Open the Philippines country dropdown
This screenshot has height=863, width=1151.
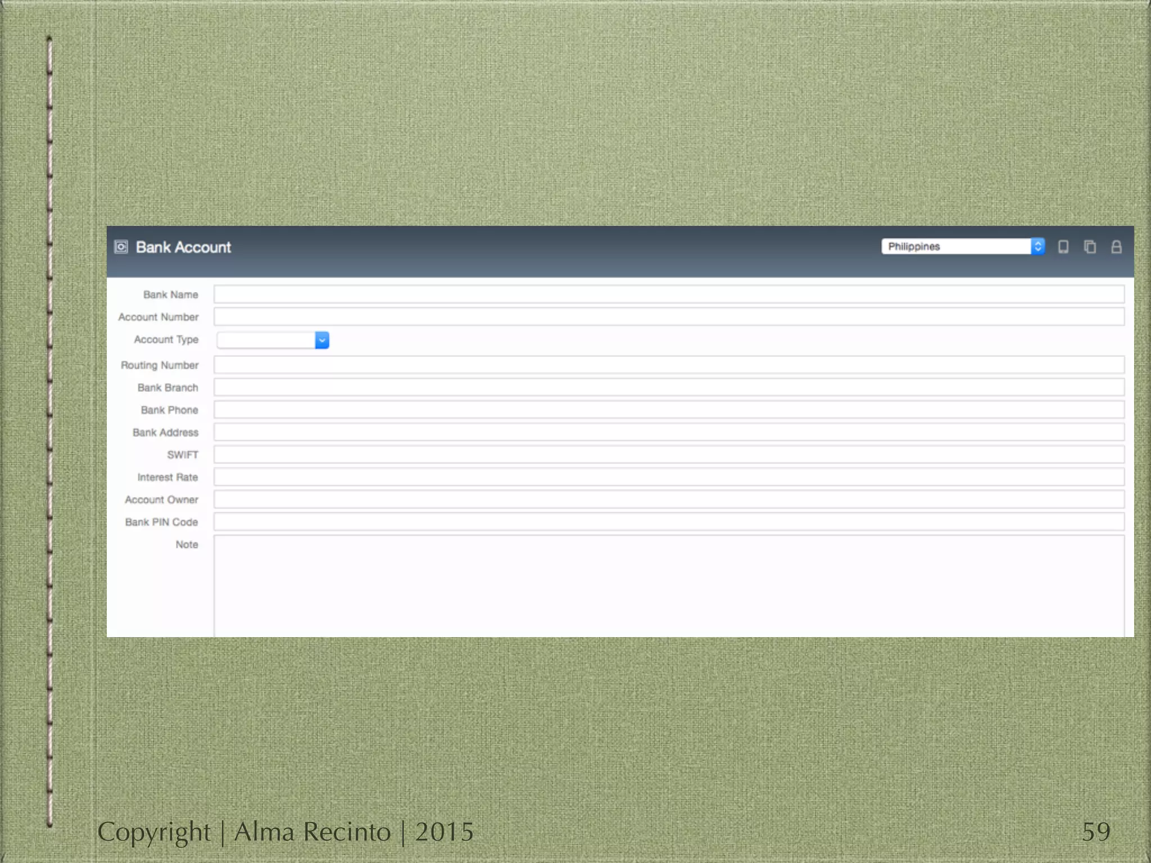pyautogui.click(x=957, y=247)
